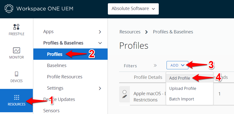Click the Filters label

click(x=130, y=66)
